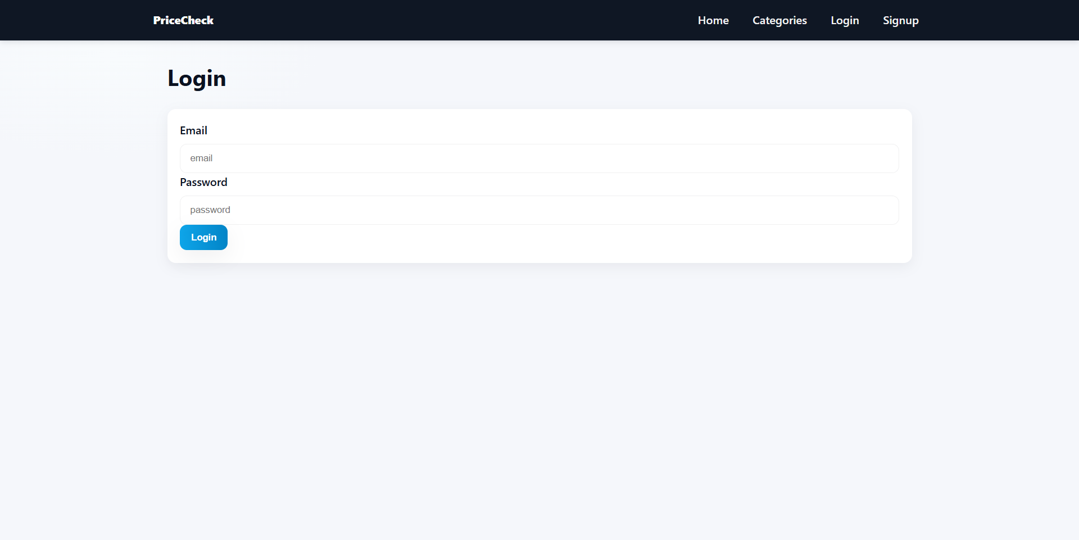
Task: Open the Home nav link
Action: [713, 20]
